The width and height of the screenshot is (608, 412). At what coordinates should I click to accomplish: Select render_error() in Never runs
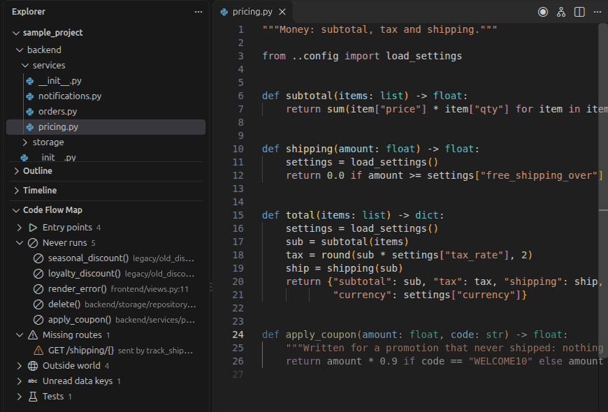point(106,289)
